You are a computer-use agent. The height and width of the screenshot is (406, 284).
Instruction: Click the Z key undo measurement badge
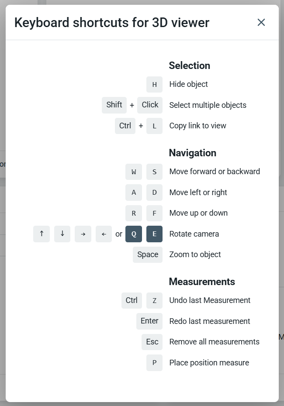point(154,300)
